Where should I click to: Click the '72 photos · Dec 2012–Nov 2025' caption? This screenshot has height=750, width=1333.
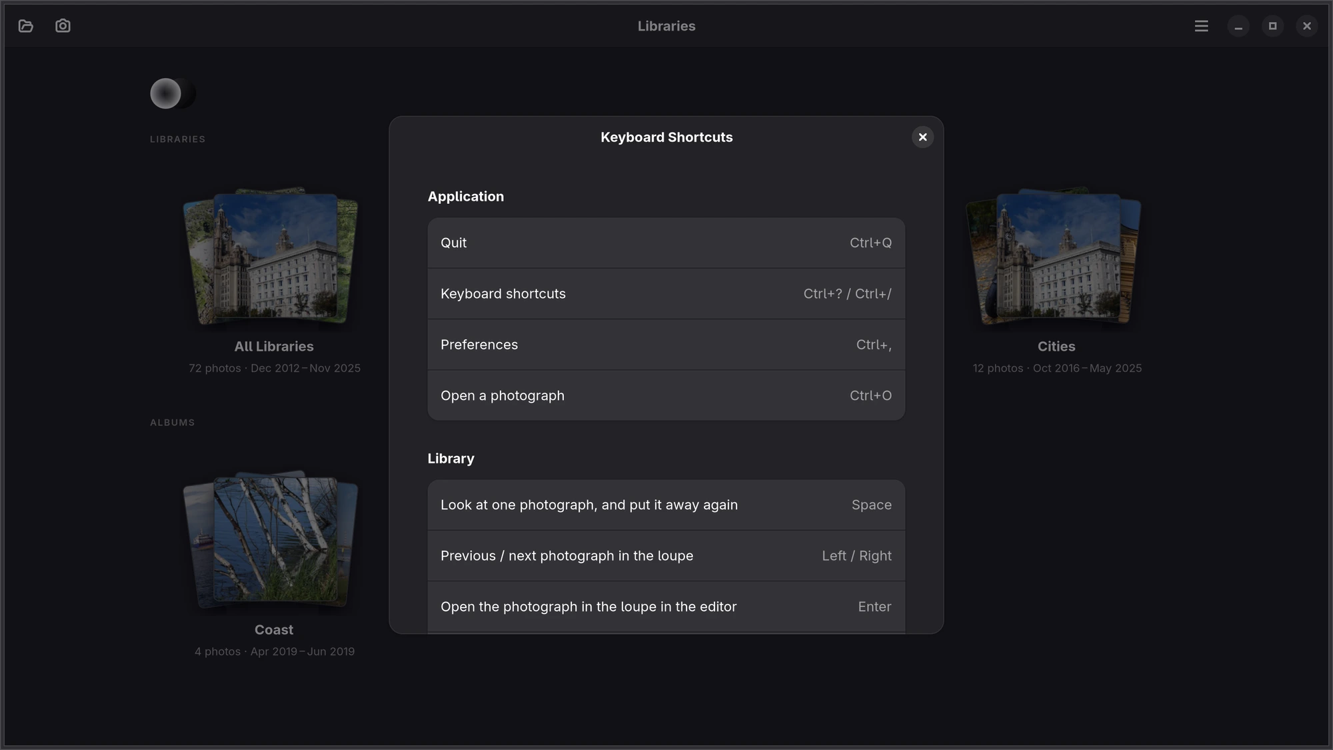pyautogui.click(x=275, y=369)
